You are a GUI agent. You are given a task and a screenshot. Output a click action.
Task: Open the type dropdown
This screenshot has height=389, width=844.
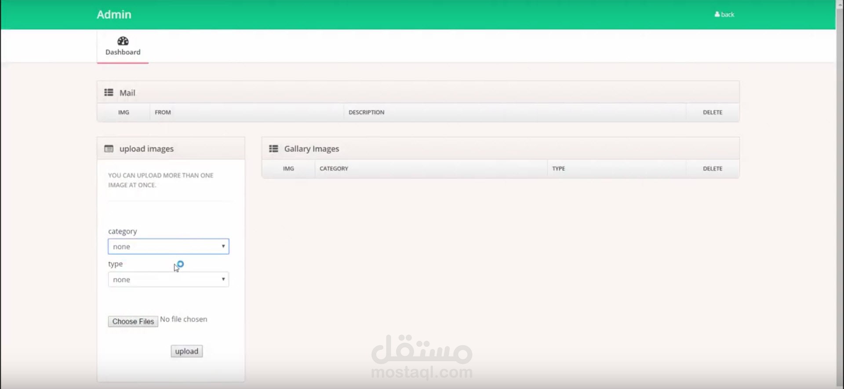pyautogui.click(x=168, y=280)
